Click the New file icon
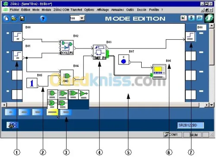216x160 pixels. (6, 19)
